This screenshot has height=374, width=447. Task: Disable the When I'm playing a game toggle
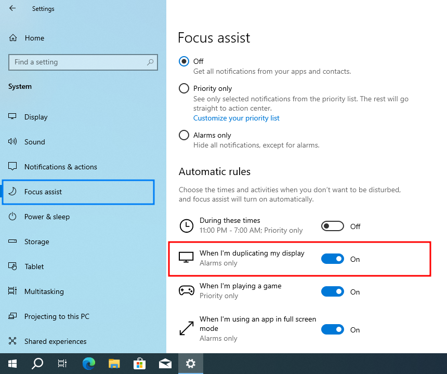point(333,292)
